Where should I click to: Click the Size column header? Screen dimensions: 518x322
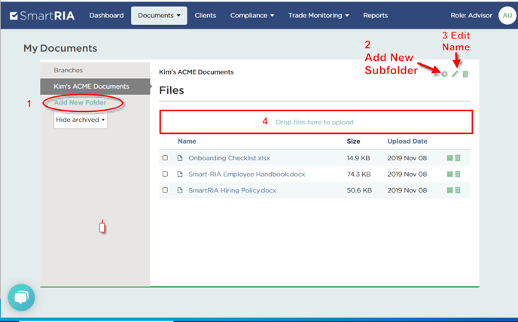click(x=353, y=141)
